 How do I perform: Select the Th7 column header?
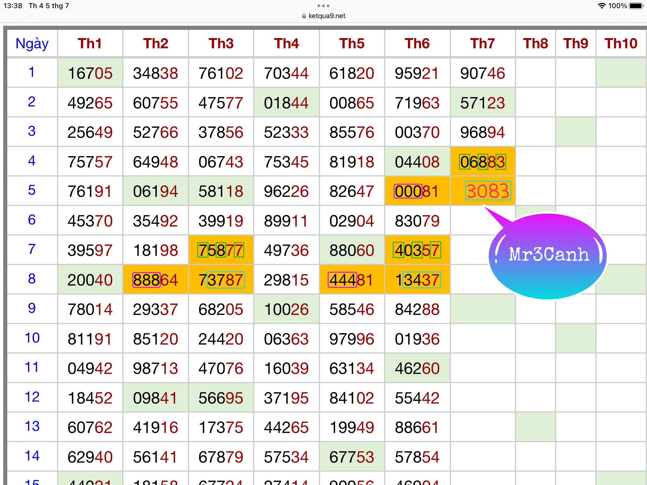coord(482,44)
